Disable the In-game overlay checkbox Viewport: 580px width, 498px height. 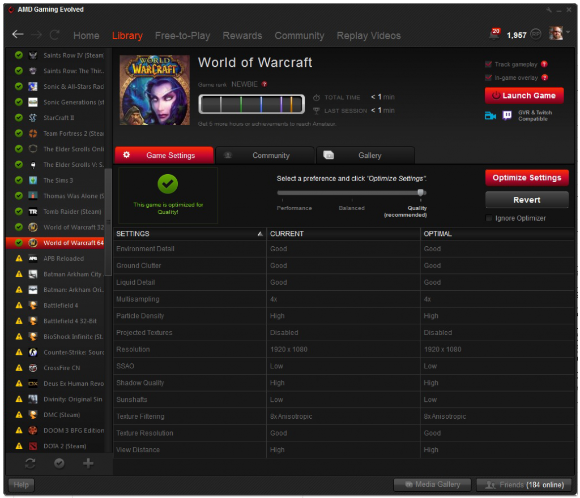(489, 78)
